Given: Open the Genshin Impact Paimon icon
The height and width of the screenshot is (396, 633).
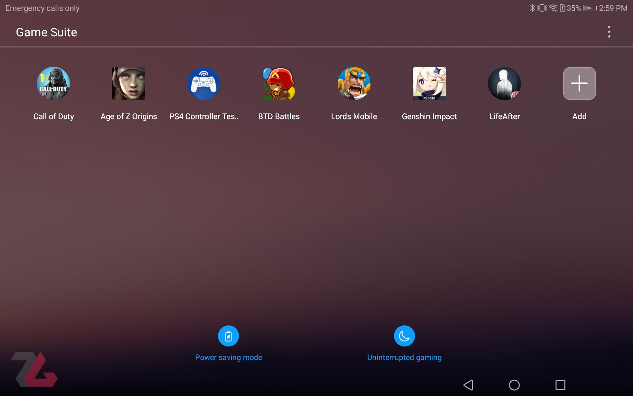Looking at the screenshot, I should click(429, 83).
